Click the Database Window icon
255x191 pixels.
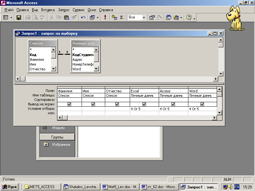coord(169,18)
